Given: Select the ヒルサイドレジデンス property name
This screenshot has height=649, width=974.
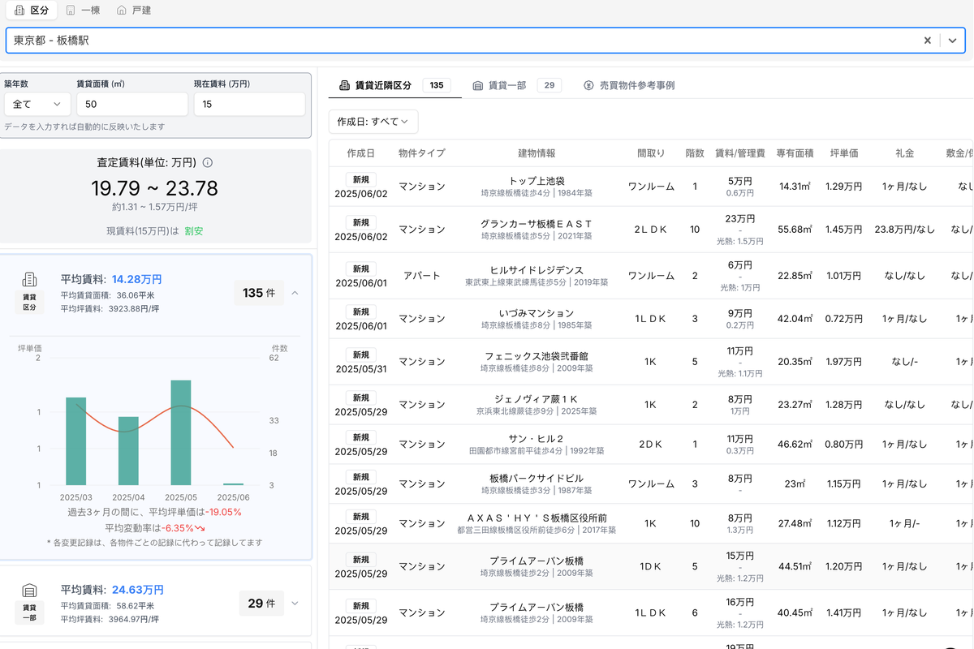Looking at the screenshot, I should pyautogui.click(x=537, y=269).
